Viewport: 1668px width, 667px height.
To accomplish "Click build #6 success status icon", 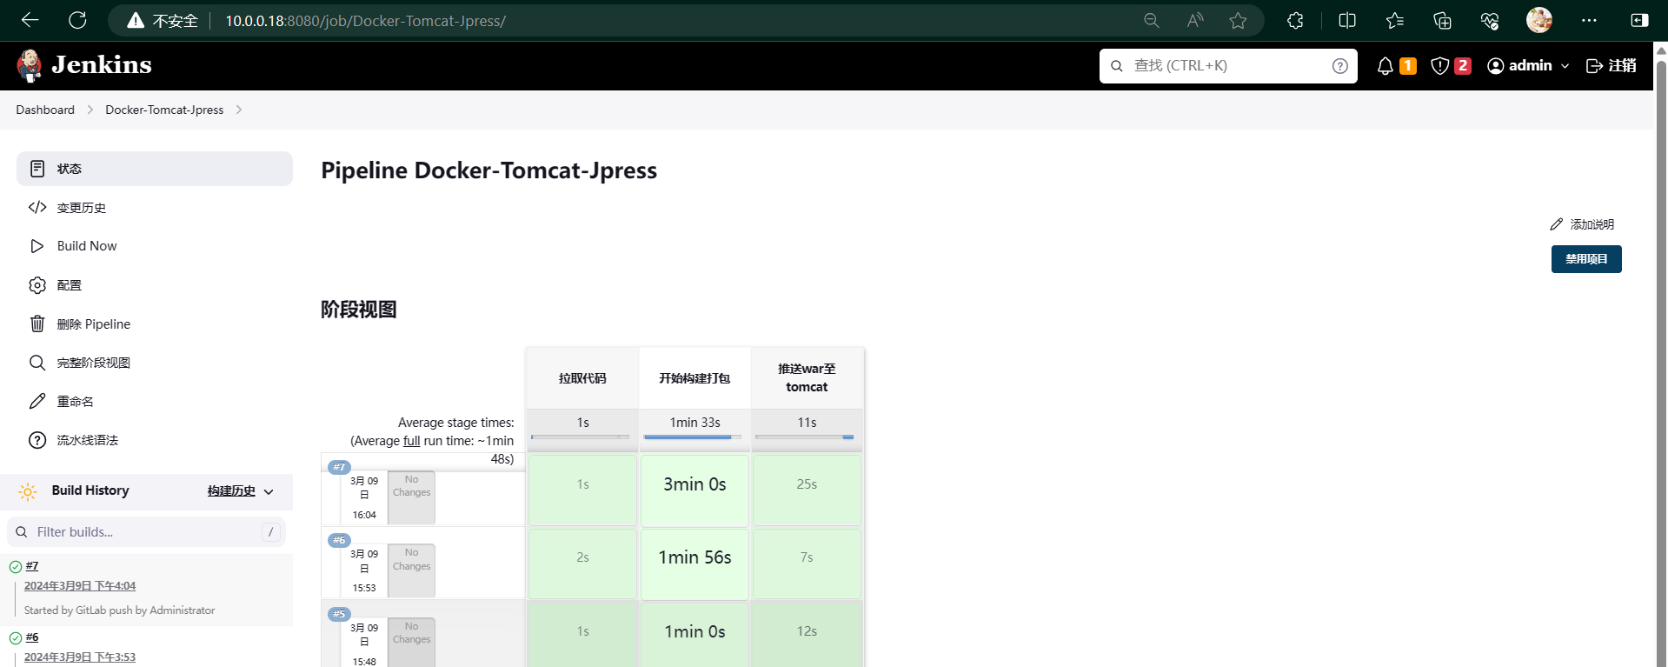I will pos(16,638).
